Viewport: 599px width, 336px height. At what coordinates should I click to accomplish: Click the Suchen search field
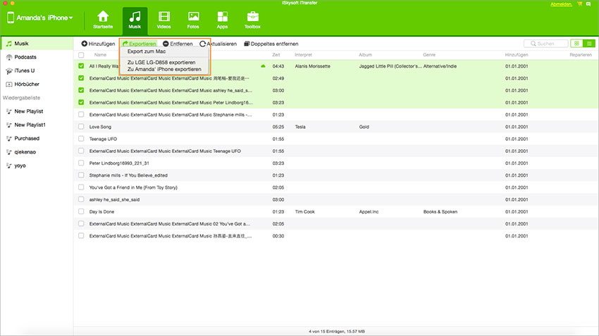click(546, 44)
